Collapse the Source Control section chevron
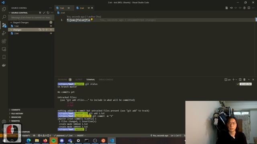 pyautogui.click(x=10, y=13)
